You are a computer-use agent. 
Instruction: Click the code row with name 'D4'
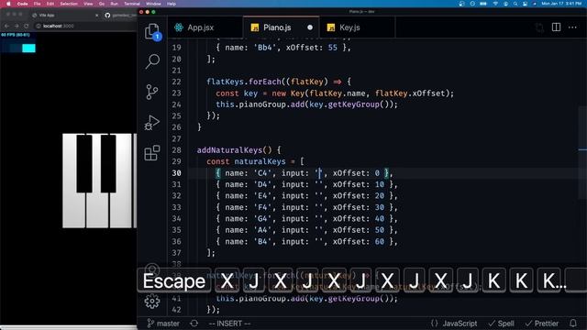tap(306, 184)
